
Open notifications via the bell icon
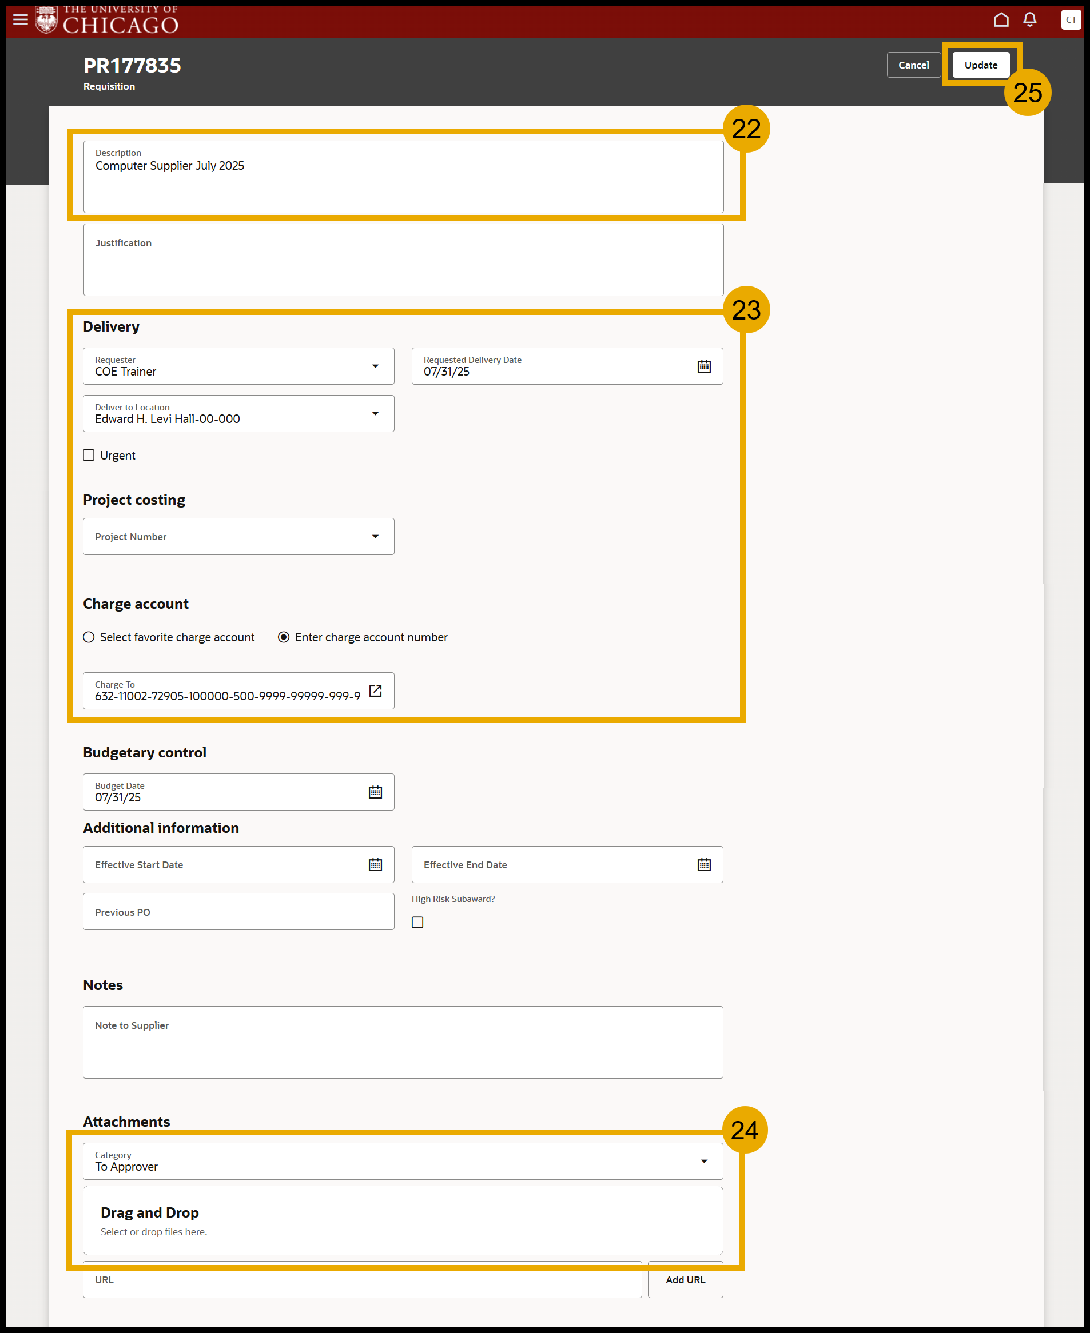(x=1030, y=19)
